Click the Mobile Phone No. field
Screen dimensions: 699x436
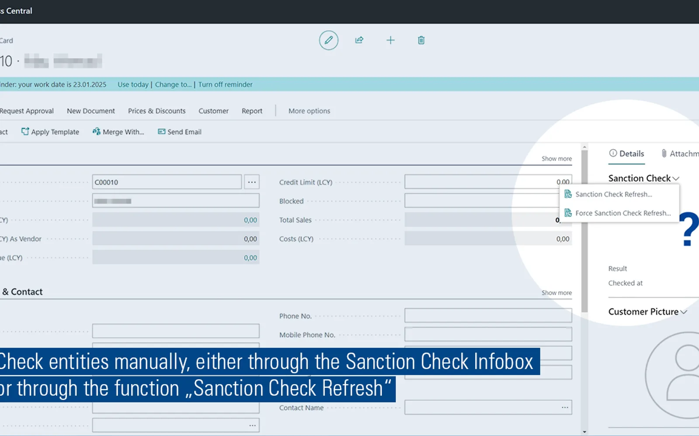tap(488, 334)
